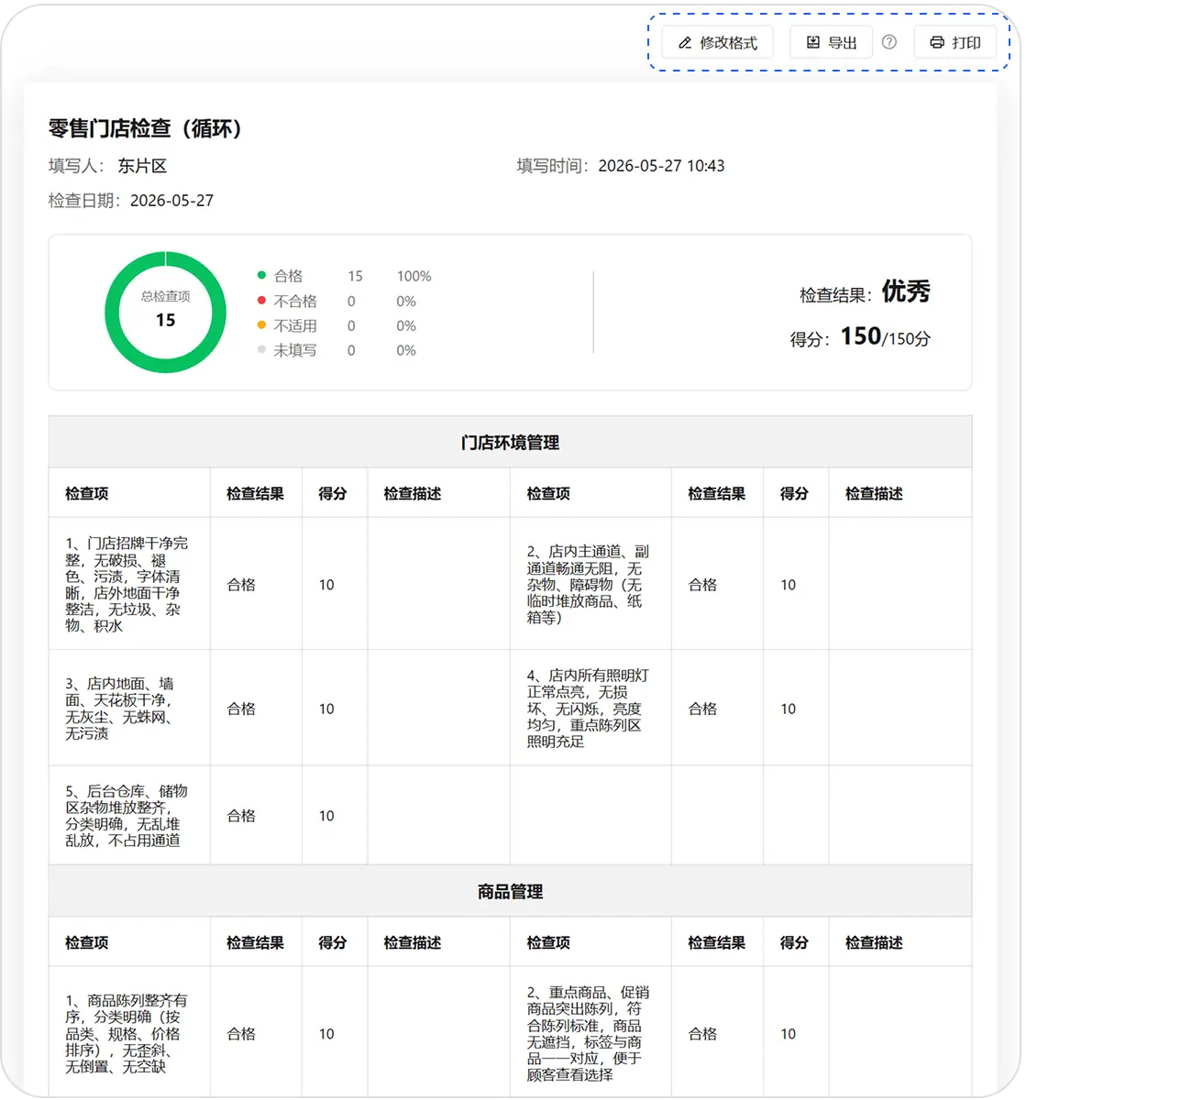
Task: Open the help question mark icon next to 导出
Action: coord(889,42)
